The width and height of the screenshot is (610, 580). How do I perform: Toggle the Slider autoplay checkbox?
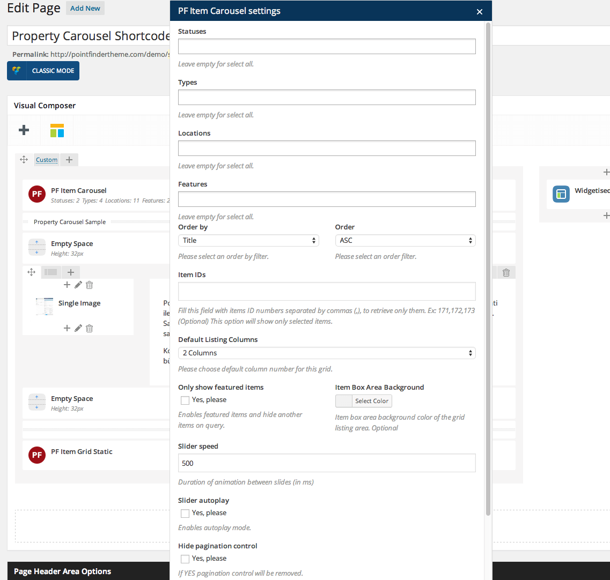(x=185, y=514)
